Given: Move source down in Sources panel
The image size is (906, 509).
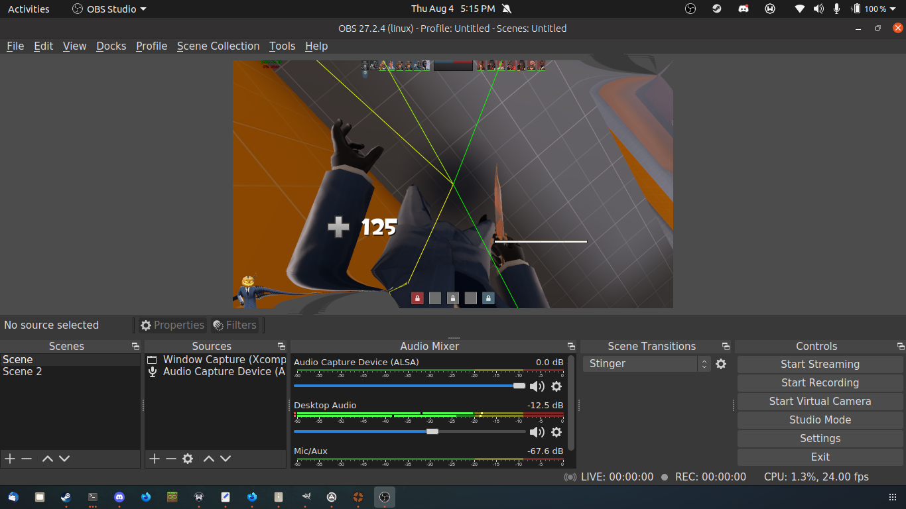Looking at the screenshot, I should click(226, 459).
